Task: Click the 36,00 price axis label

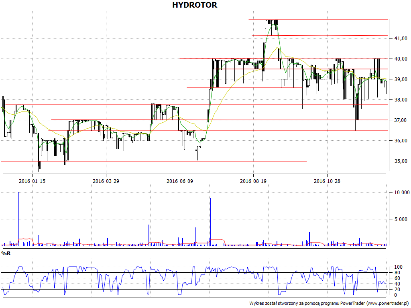Action: (x=401, y=140)
